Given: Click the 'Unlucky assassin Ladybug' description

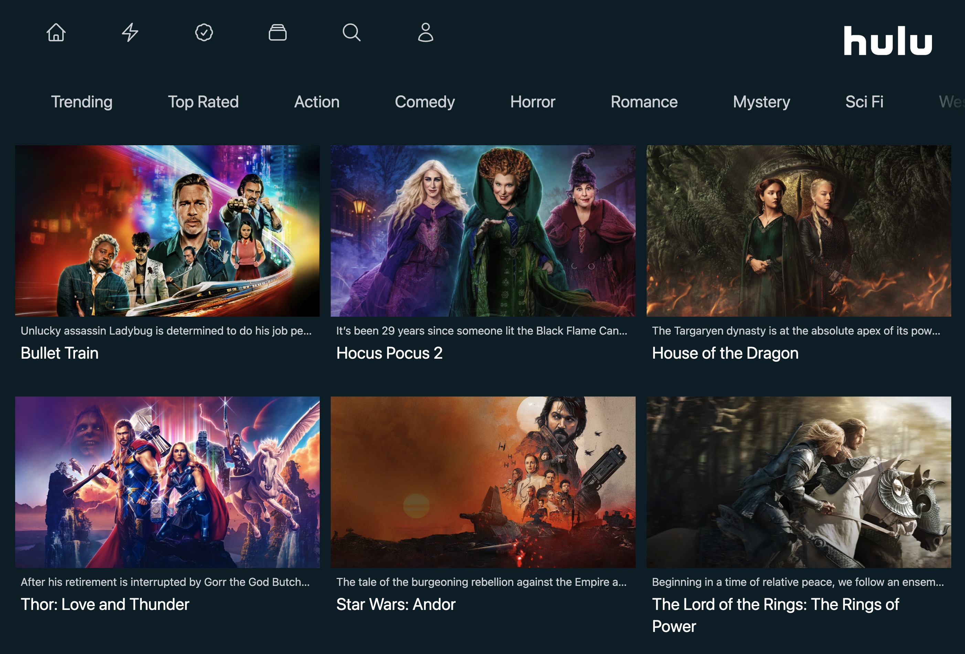Looking at the screenshot, I should coord(166,330).
